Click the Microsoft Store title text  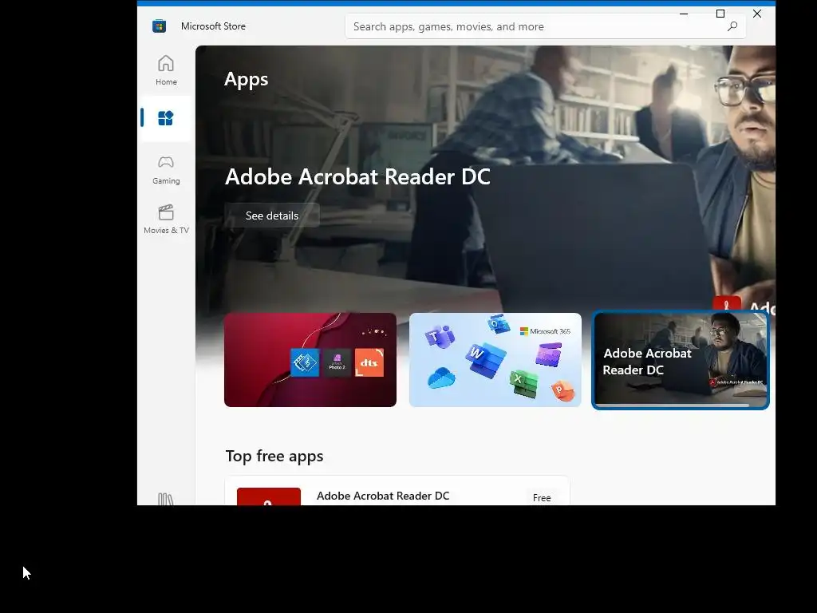pos(213,26)
